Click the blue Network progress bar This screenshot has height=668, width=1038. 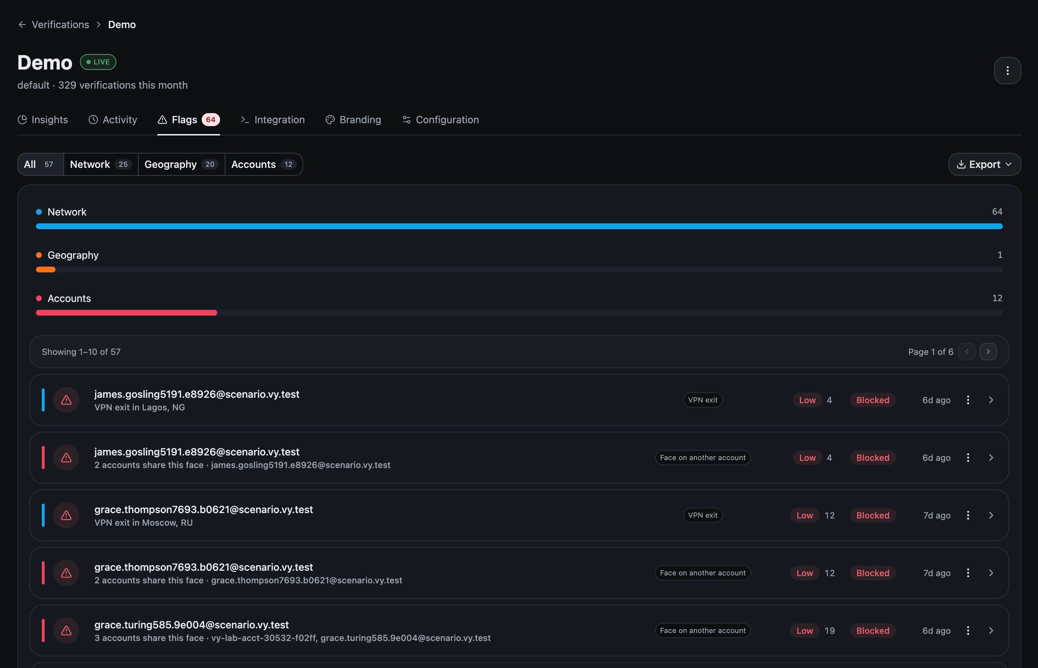coord(519,226)
